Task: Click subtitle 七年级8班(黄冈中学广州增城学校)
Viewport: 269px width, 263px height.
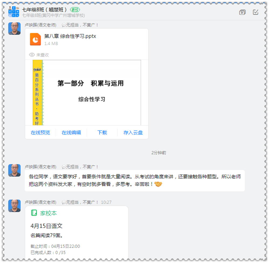Action: point(54,15)
